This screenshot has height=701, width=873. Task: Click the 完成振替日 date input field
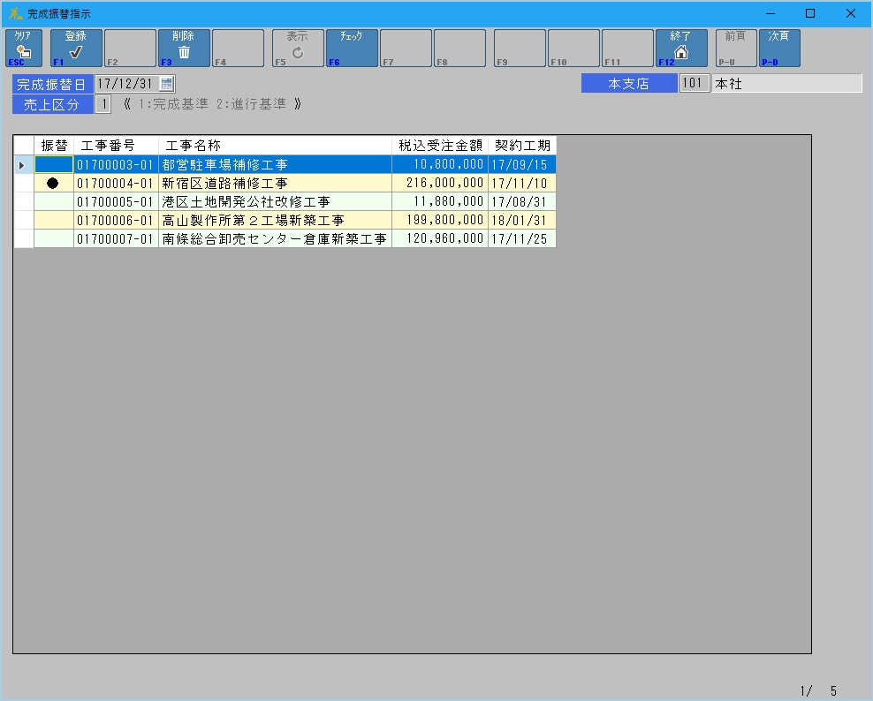(125, 84)
